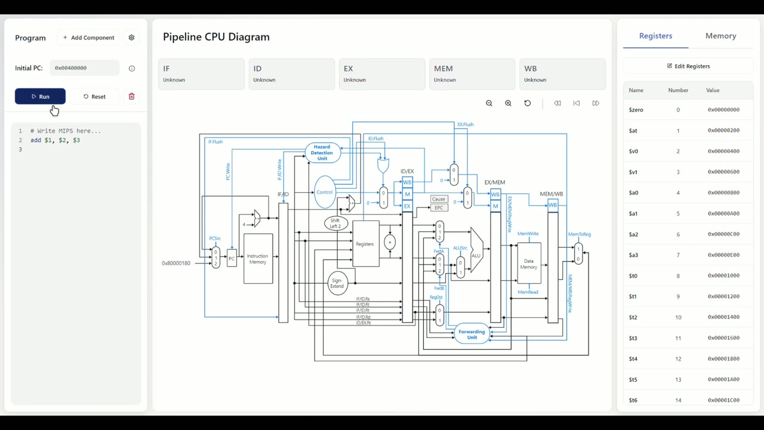Open the program settings gear icon

pyautogui.click(x=131, y=38)
